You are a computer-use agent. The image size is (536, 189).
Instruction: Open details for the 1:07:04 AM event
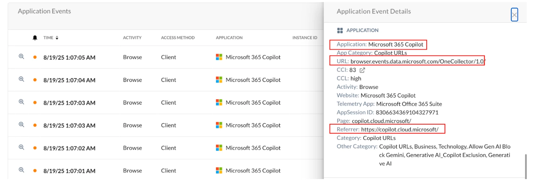coord(22,79)
